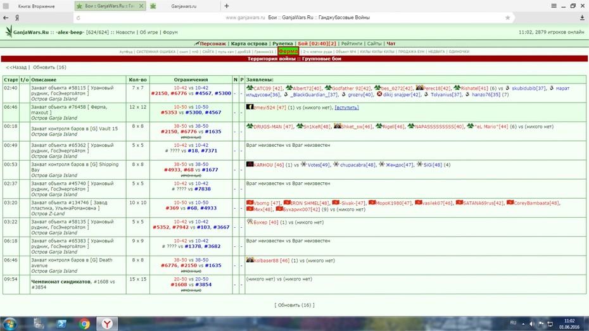
Task: Go back with the browser back arrow
Action: tap(6, 18)
